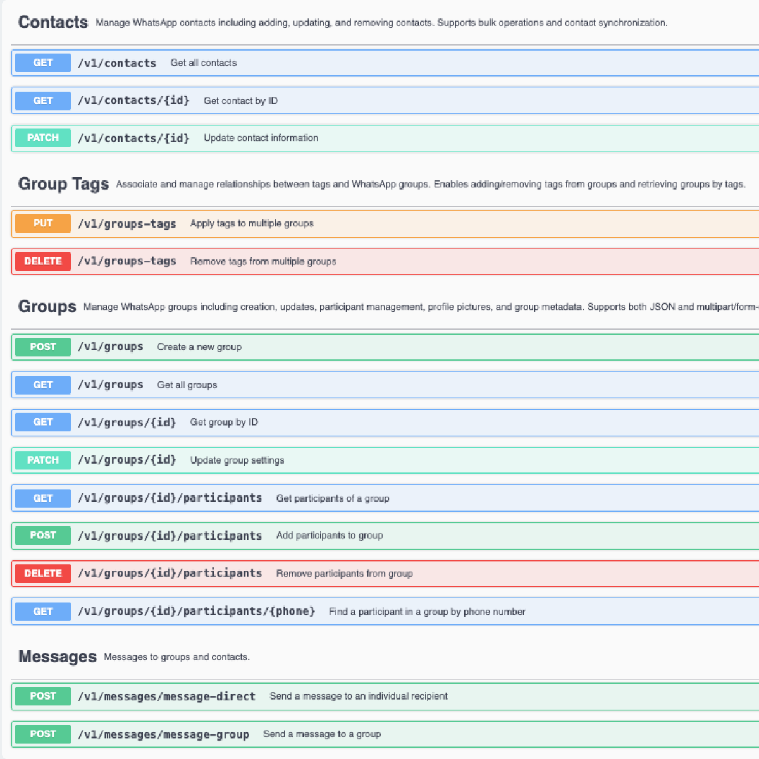Open the /v1/groups/{id} path beside Get group by ID
The image size is (759, 759).
click(x=127, y=422)
